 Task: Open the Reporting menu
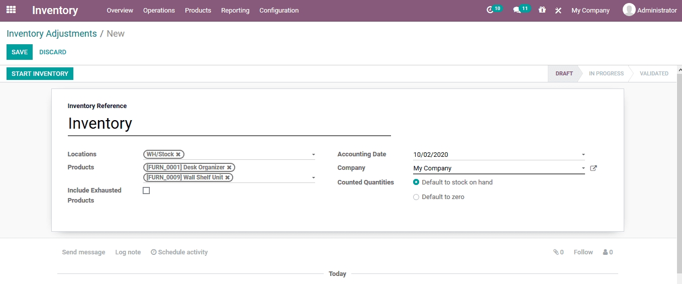235,11
